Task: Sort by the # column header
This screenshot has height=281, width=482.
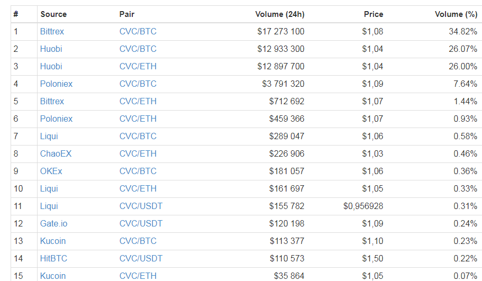Action: pos(16,14)
